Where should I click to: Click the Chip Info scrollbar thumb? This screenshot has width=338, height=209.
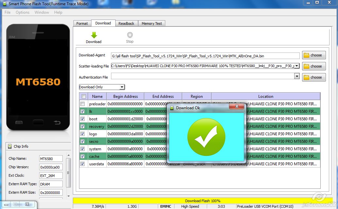(x=69, y=172)
